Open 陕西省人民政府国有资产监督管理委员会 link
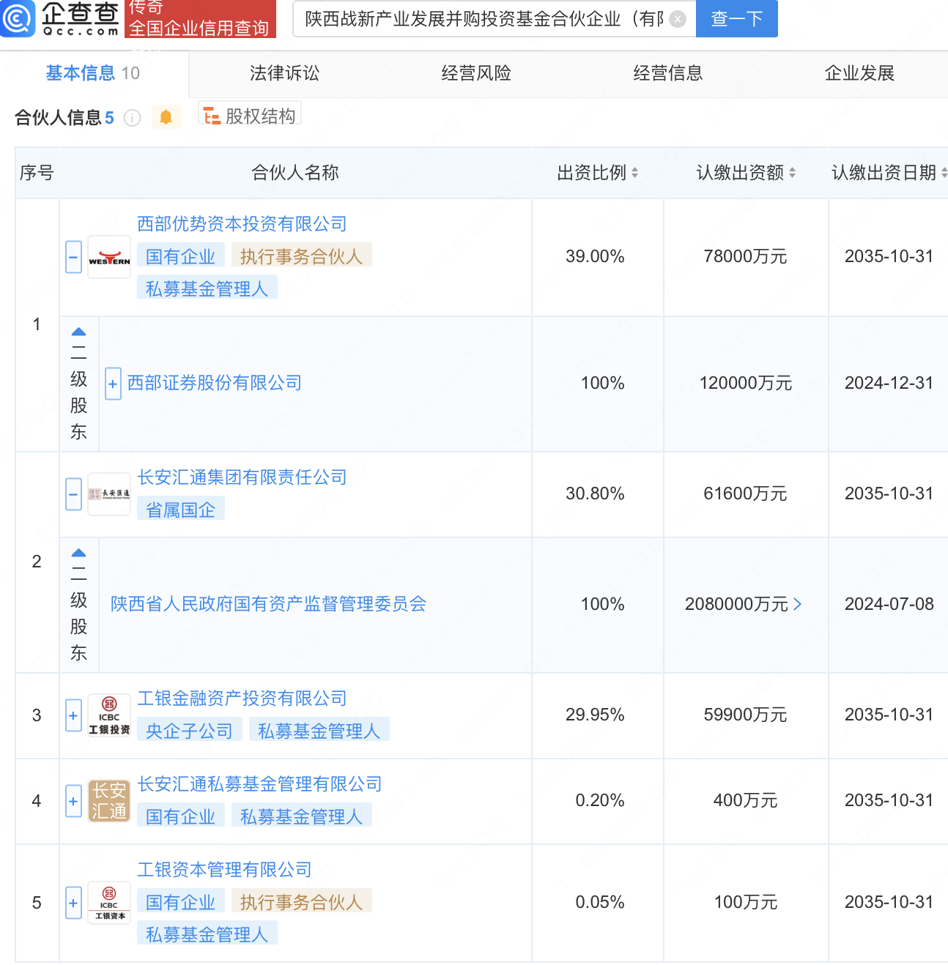 click(268, 604)
